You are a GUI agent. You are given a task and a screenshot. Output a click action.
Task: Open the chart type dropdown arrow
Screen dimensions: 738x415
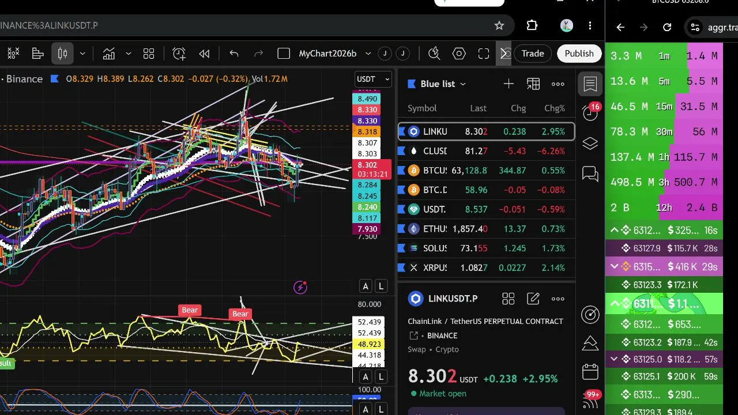[82, 54]
